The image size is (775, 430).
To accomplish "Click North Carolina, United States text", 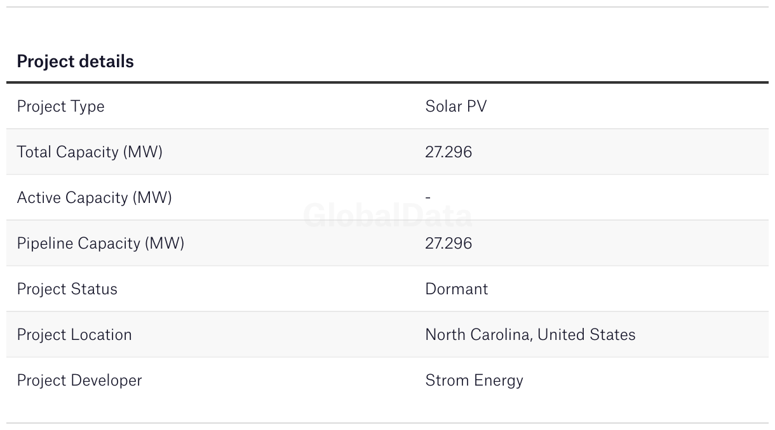I will [x=530, y=335].
